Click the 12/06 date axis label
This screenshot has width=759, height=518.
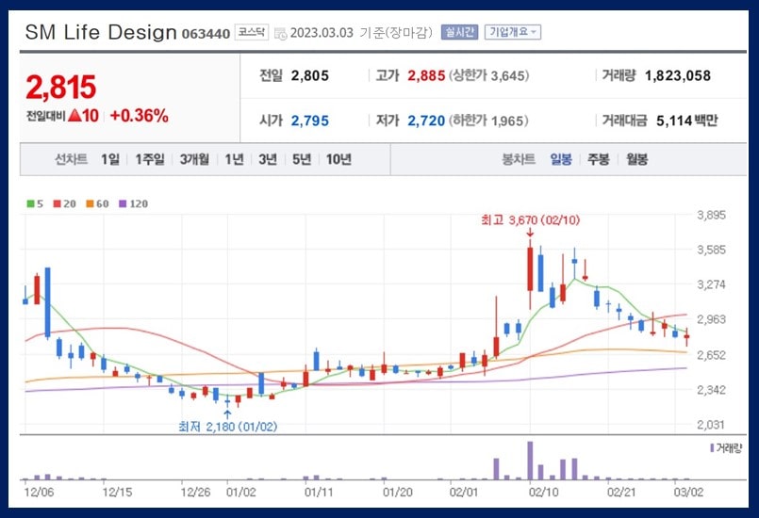pos(39,493)
